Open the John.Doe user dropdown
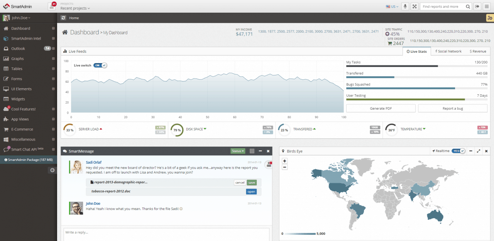494x241 pixels. [x=21, y=18]
